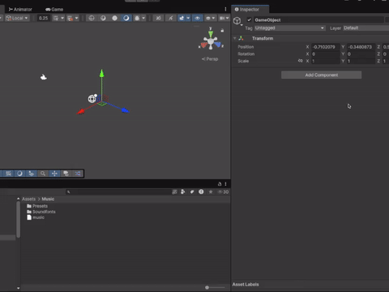Click Search by Type icon in Project panel
Viewport: 389px width, 292px height.
coord(183,191)
